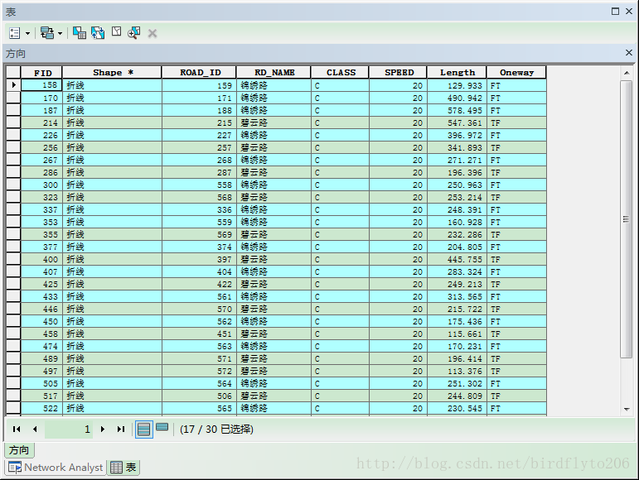Click the Shape * column header

tap(112, 72)
